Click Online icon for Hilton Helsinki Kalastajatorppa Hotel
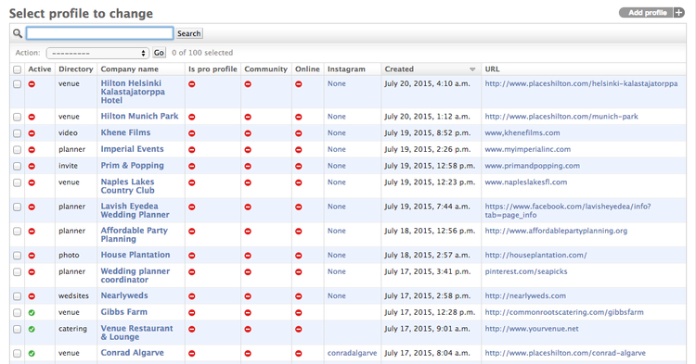696x364 pixels. tap(299, 84)
